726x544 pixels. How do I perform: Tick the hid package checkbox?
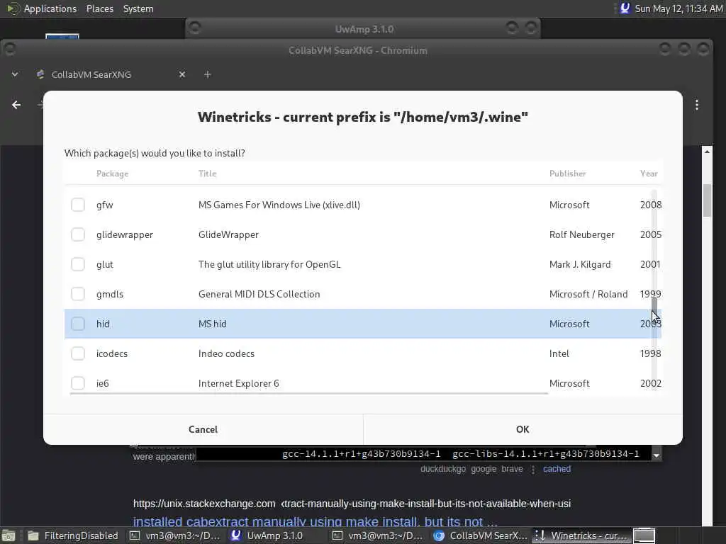click(x=78, y=324)
